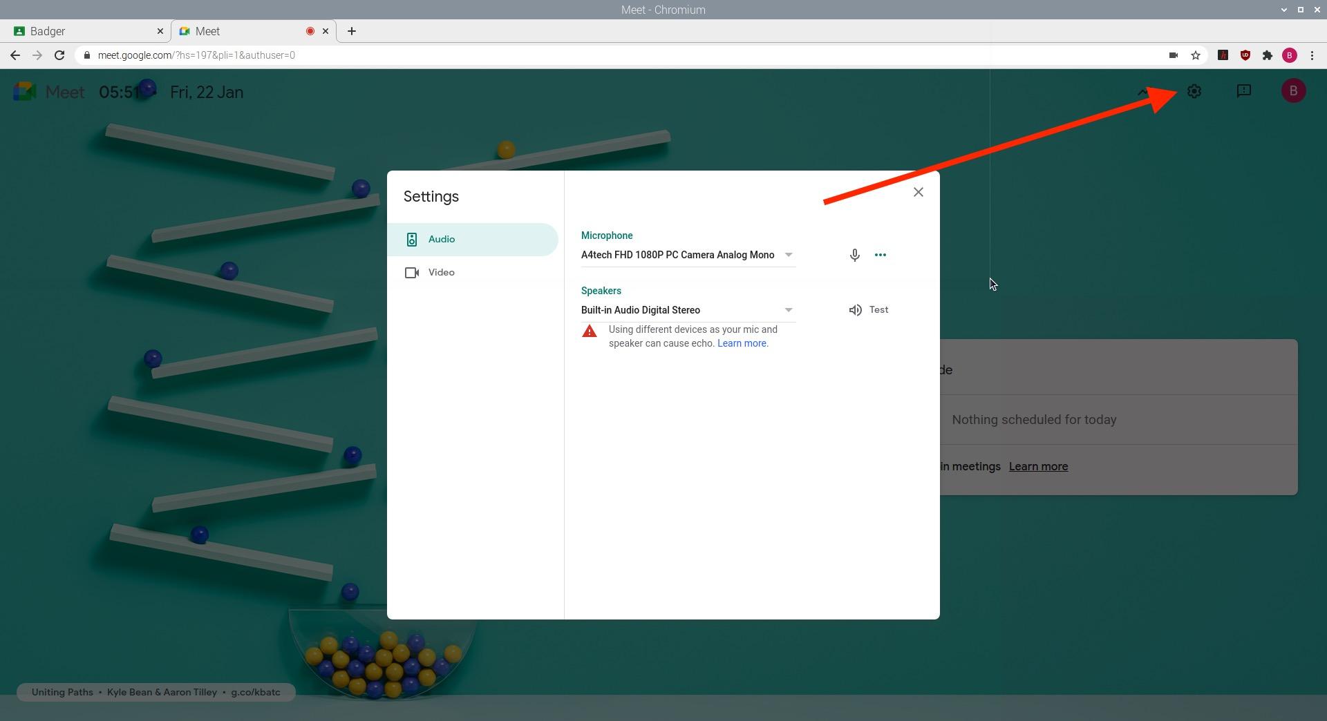Switch to the Audio settings tab
Screen dimensions: 1327x721
click(x=473, y=240)
